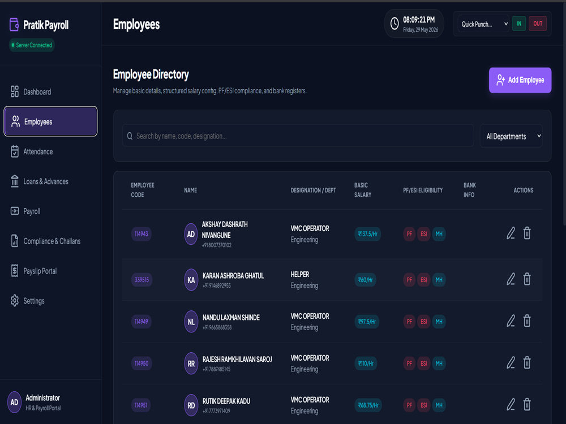The height and width of the screenshot is (424, 566).
Task: Click employee code 114951
Action: tap(141, 405)
